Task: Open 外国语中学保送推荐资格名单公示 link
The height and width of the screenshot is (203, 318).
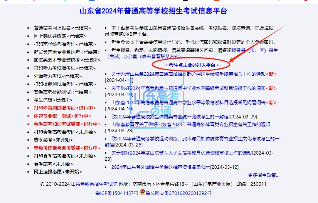Action: [x=161, y=167]
